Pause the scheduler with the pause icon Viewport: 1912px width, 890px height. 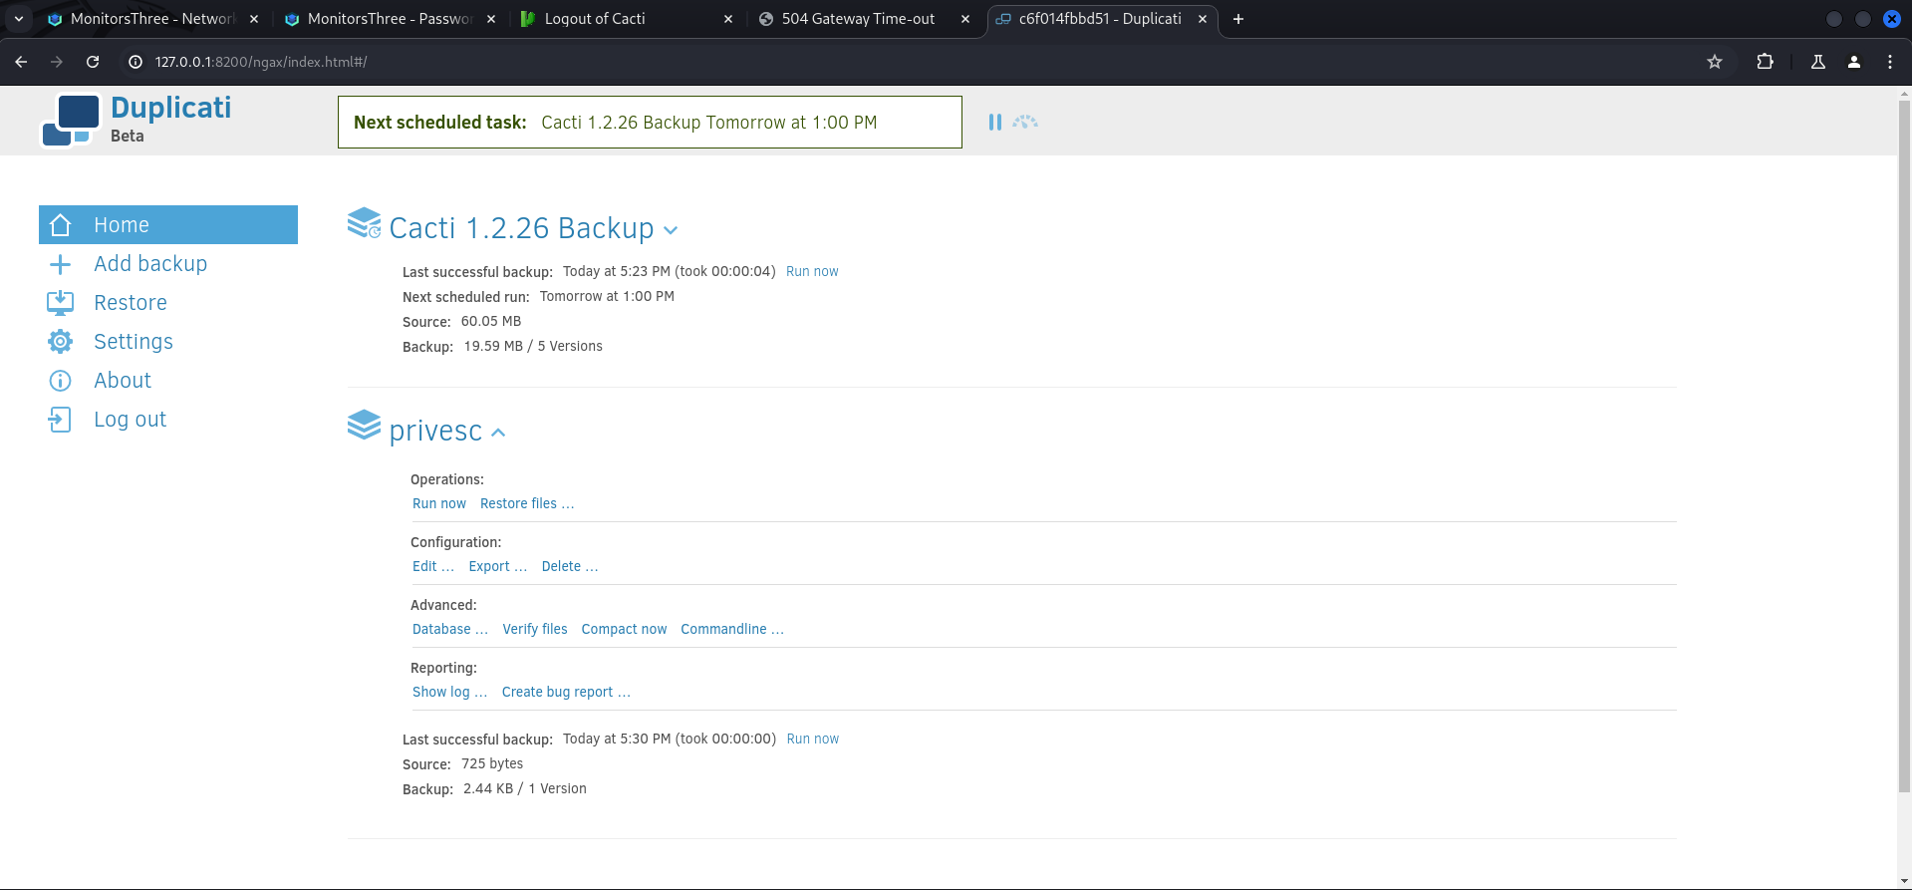pyautogui.click(x=994, y=122)
